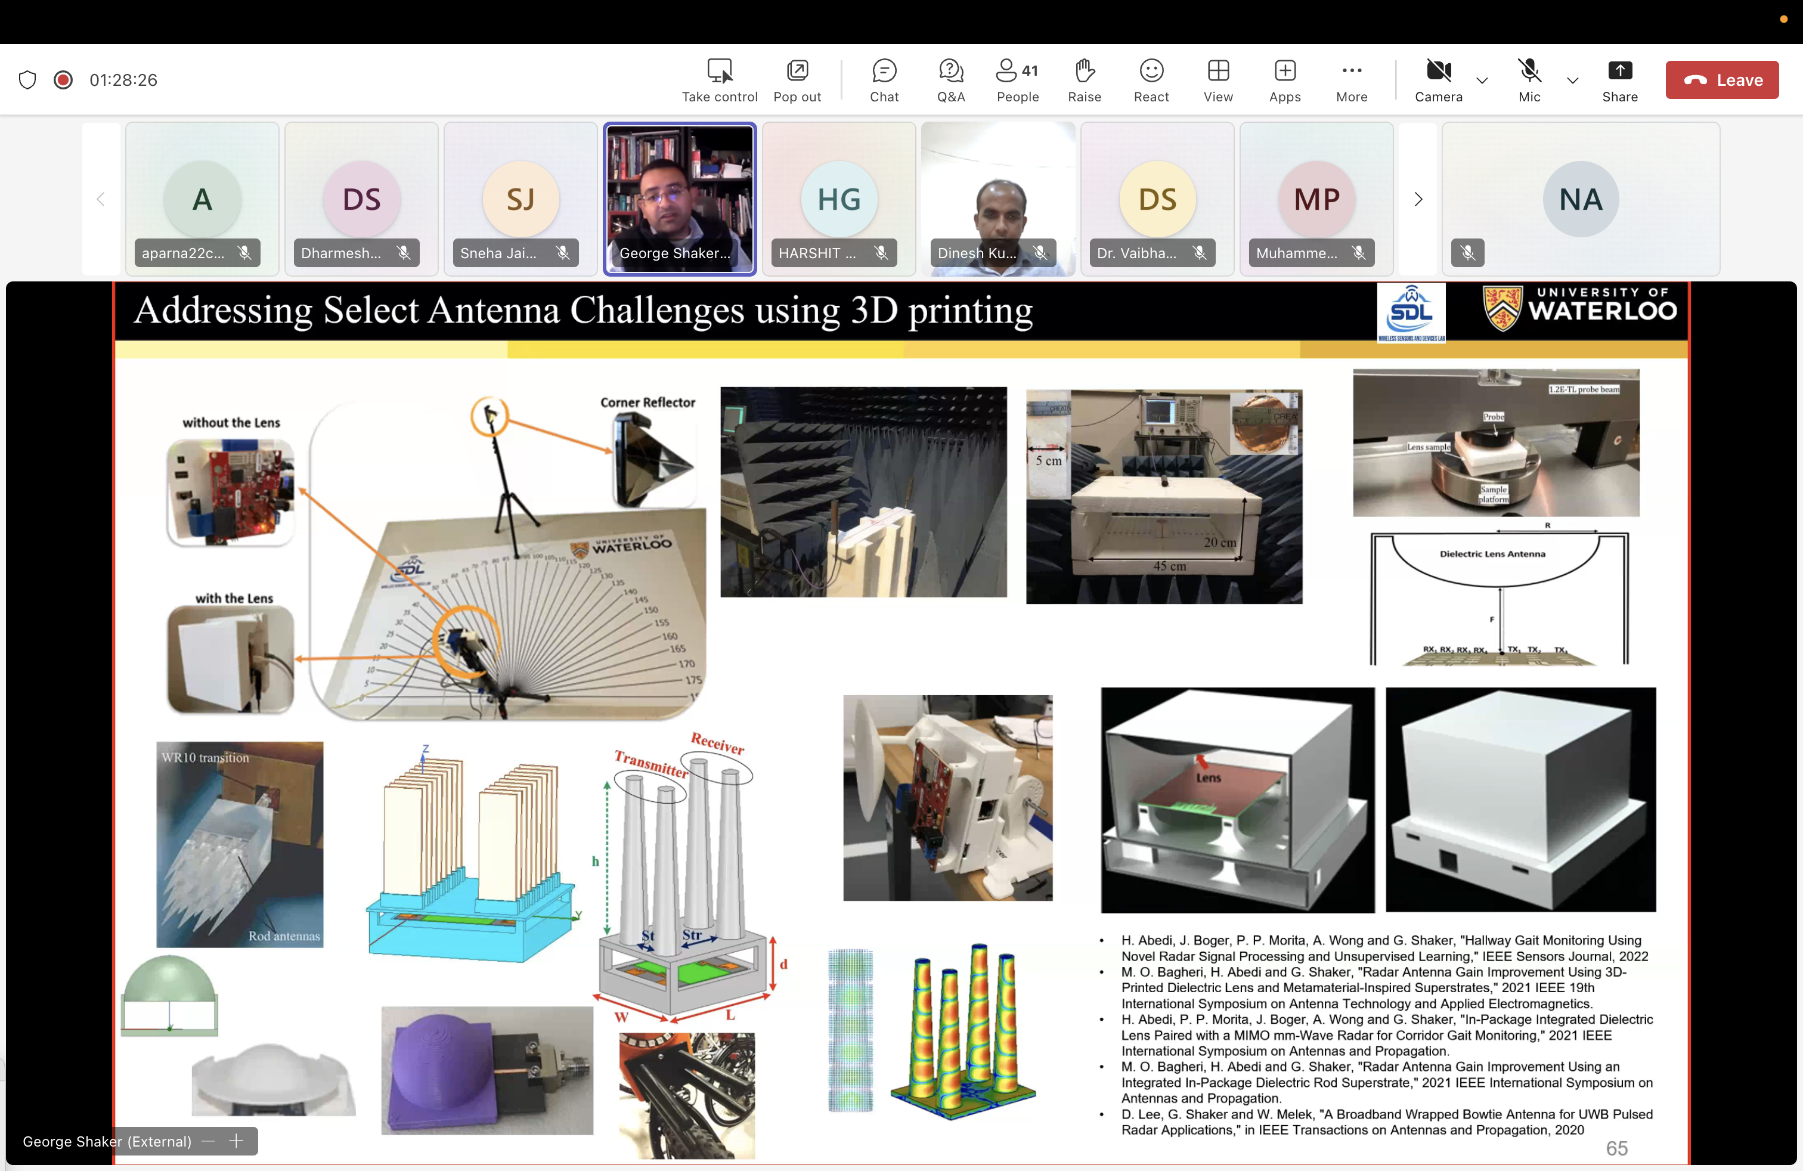The width and height of the screenshot is (1803, 1171).
Task: Leave the meeting
Action: (x=1721, y=79)
